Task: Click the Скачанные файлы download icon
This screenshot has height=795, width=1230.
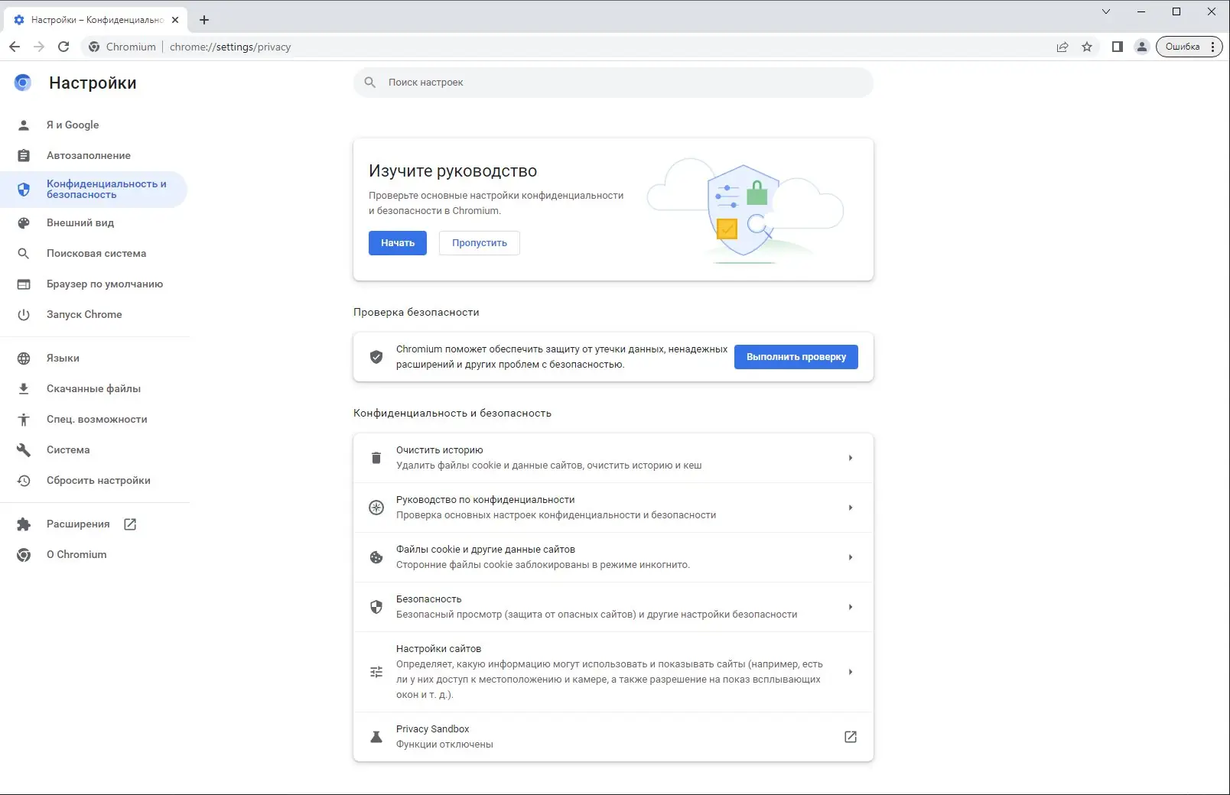Action: [x=24, y=388]
